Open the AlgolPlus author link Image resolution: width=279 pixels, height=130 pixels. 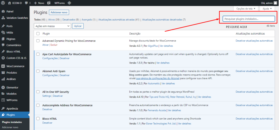click(153, 46)
